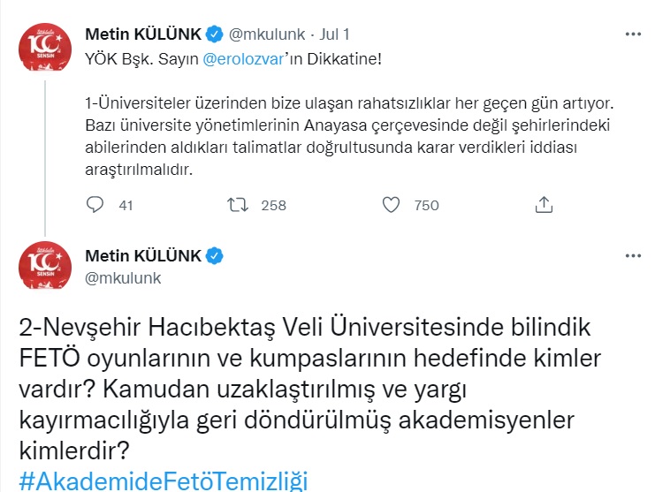Click the verified badge beside second tweet name
The height and width of the screenshot is (492, 655).
[215, 256]
